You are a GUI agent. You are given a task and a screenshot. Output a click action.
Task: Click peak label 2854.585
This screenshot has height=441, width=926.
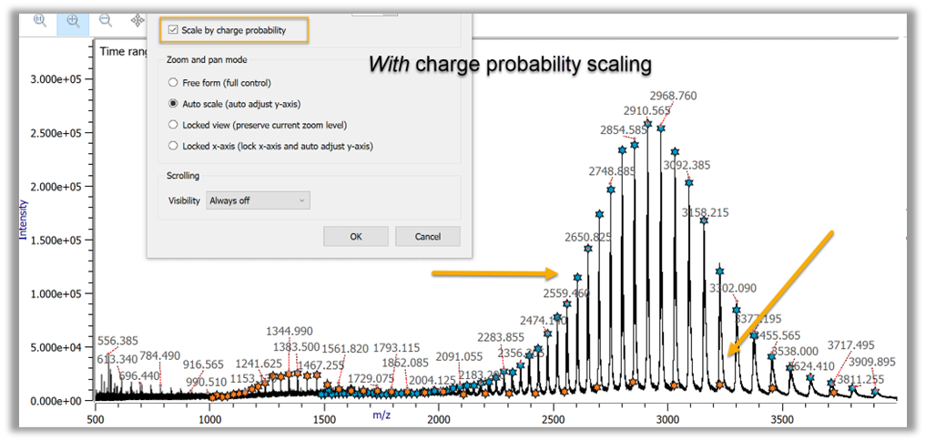coord(625,130)
